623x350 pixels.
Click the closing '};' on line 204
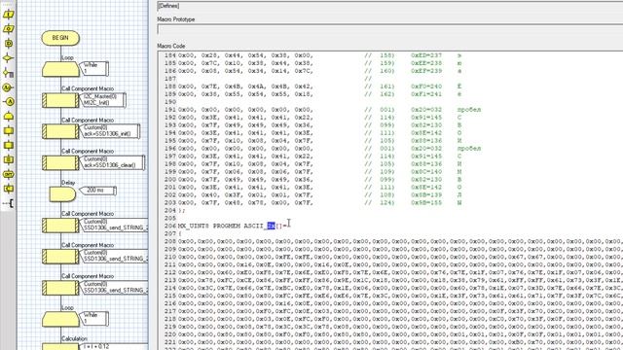click(182, 211)
